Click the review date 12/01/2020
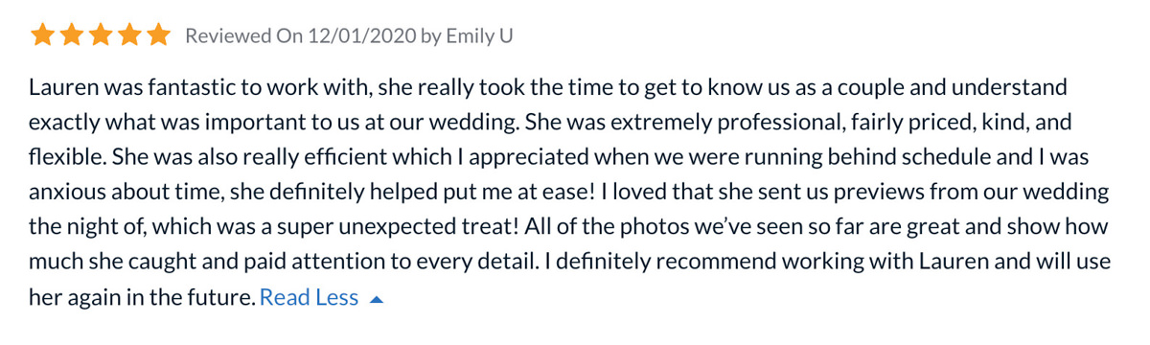Screen dimensions: 1150x345 [361, 36]
